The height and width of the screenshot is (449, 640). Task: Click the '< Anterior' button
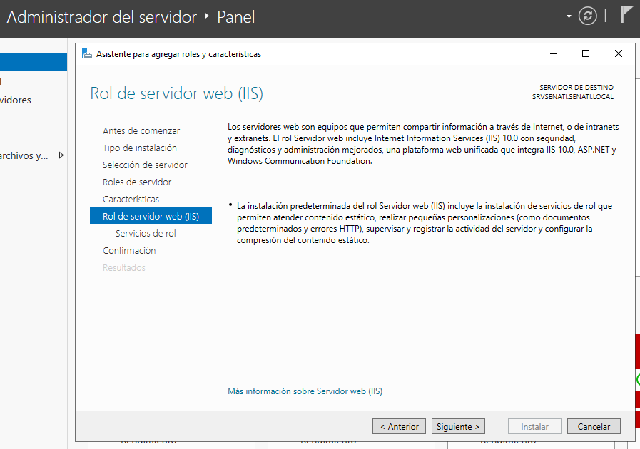[399, 427]
